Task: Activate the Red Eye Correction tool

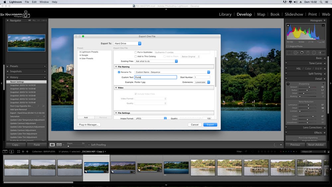Action: tap(301, 52)
